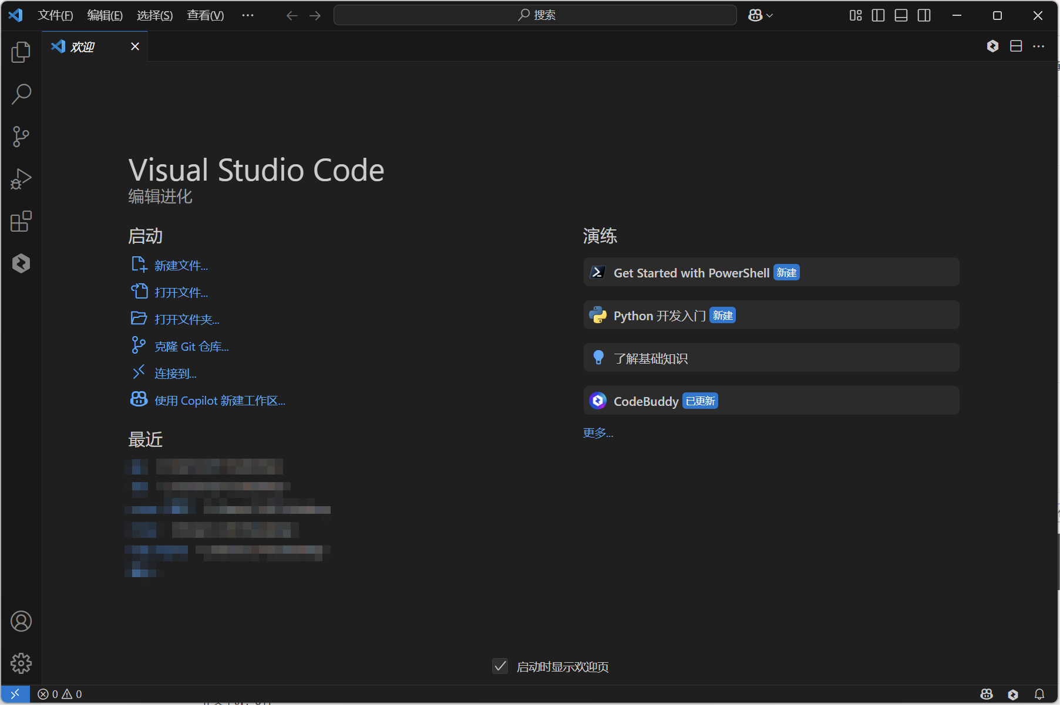Open the editor actions more options menu
Image resolution: width=1060 pixels, height=705 pixels.
coord(1039,46)
